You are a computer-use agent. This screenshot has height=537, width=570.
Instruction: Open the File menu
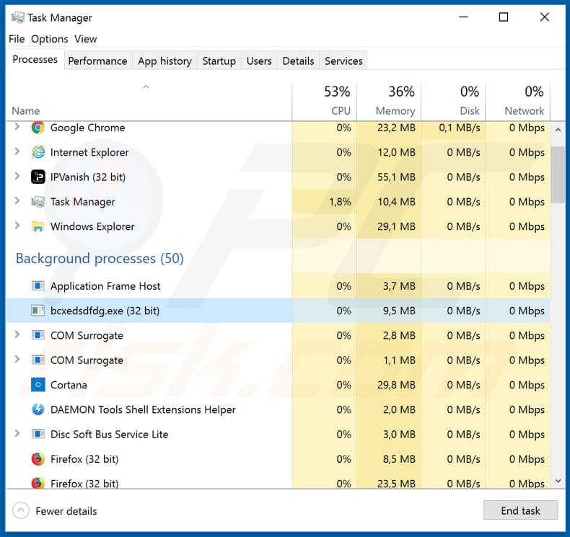[17, 39]
